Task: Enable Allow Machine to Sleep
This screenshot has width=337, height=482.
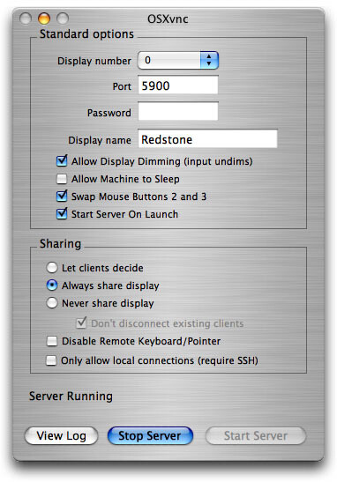Action: tap(62, 179)
